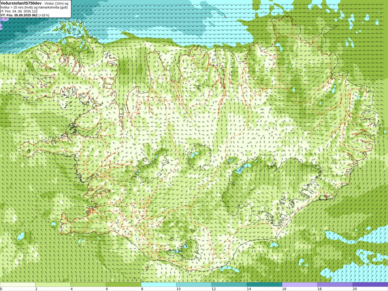Click the Veðurstofan/IS750dev title text
This screenshot has width=388, height=291.
click(x=21, y=3)
